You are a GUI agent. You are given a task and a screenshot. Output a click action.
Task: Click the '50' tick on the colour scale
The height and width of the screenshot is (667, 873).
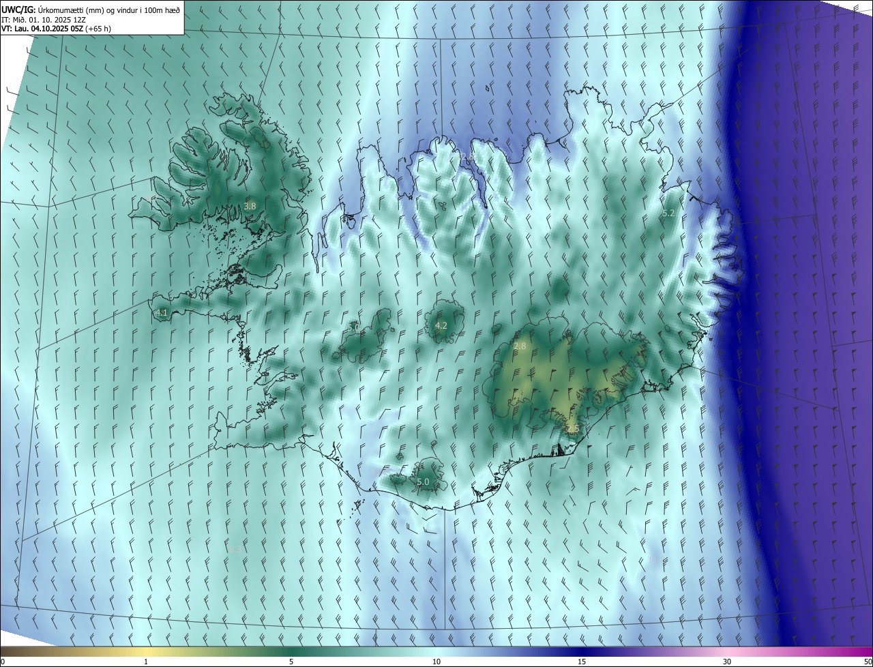[x=868, y=662]
